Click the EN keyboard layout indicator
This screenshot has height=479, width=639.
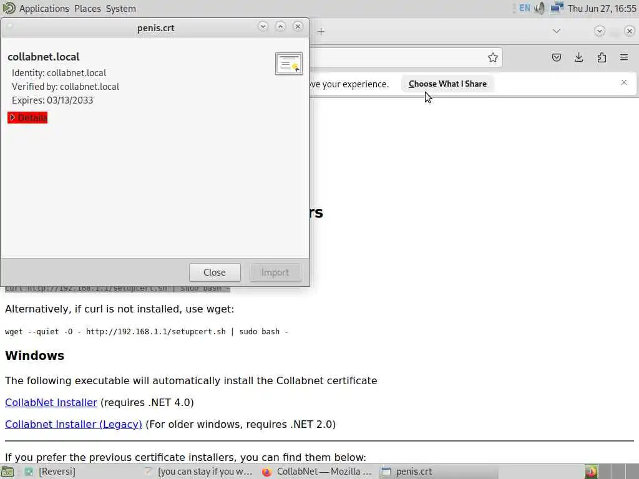[524, 8]
